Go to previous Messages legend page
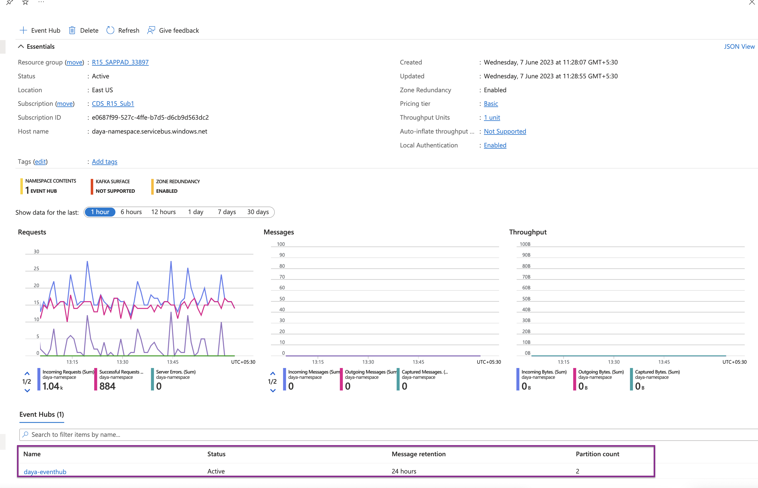758x488 pixels. [x=273, y=374]
